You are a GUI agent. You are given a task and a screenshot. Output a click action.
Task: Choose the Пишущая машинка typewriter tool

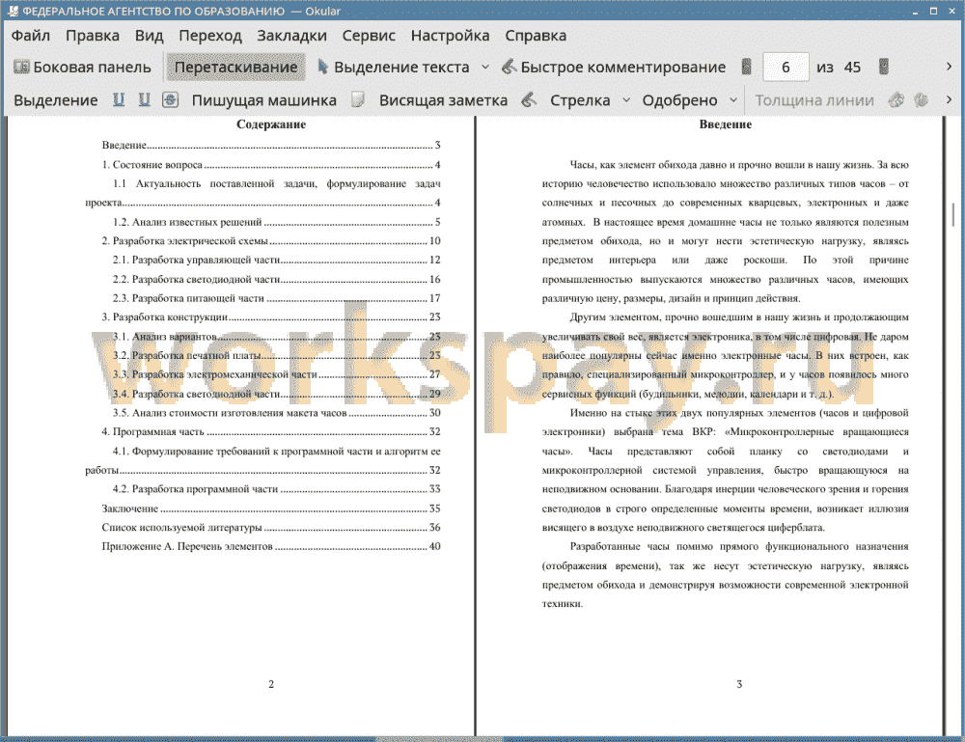tap(264, 100)
